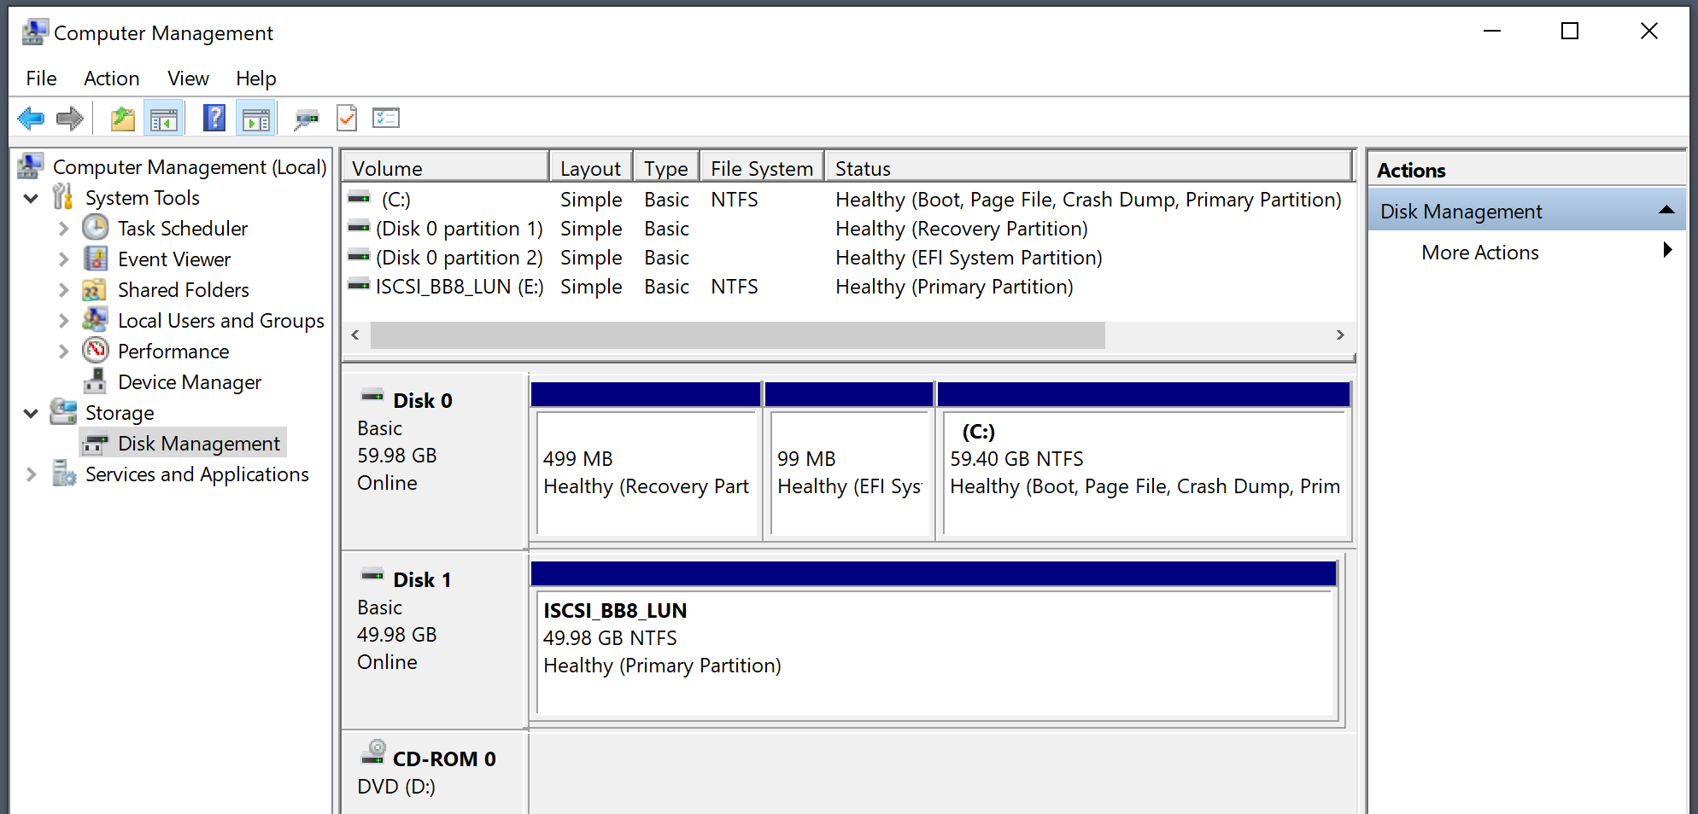Click More Actions in Actions pane
The height and width of the screenshot is (814, 1698).
(x=1480, y=253)
